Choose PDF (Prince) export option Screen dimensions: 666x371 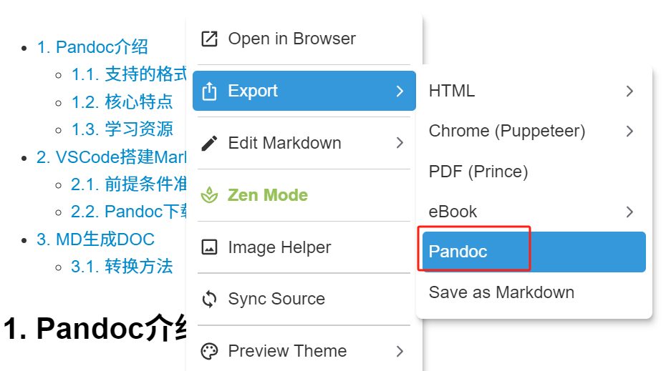tap(478, 172)
